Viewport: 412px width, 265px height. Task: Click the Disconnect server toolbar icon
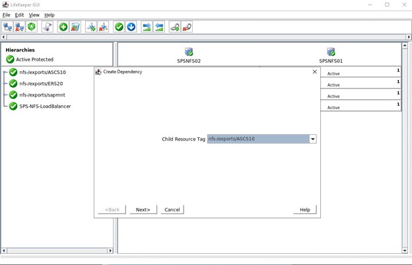(19, 27)
